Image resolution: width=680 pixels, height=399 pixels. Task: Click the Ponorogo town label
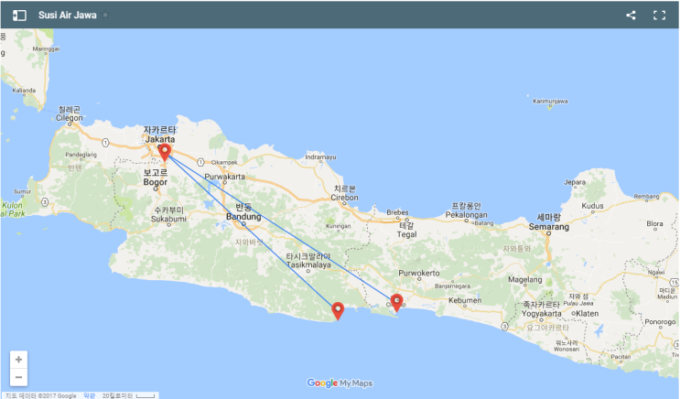pos(660,322)
